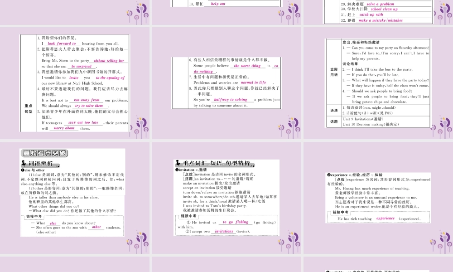Select the slide showing 13. 帮忙

click(x=226, y=12)
